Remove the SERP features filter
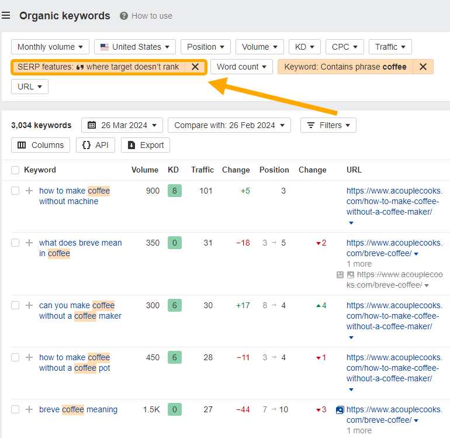Image resolution: width=450 pixels, height=438 pixels. point(195,67)
